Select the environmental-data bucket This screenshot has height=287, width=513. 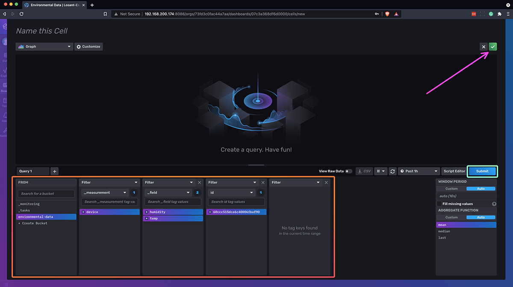pyautogui.click(x=46, y=217)
